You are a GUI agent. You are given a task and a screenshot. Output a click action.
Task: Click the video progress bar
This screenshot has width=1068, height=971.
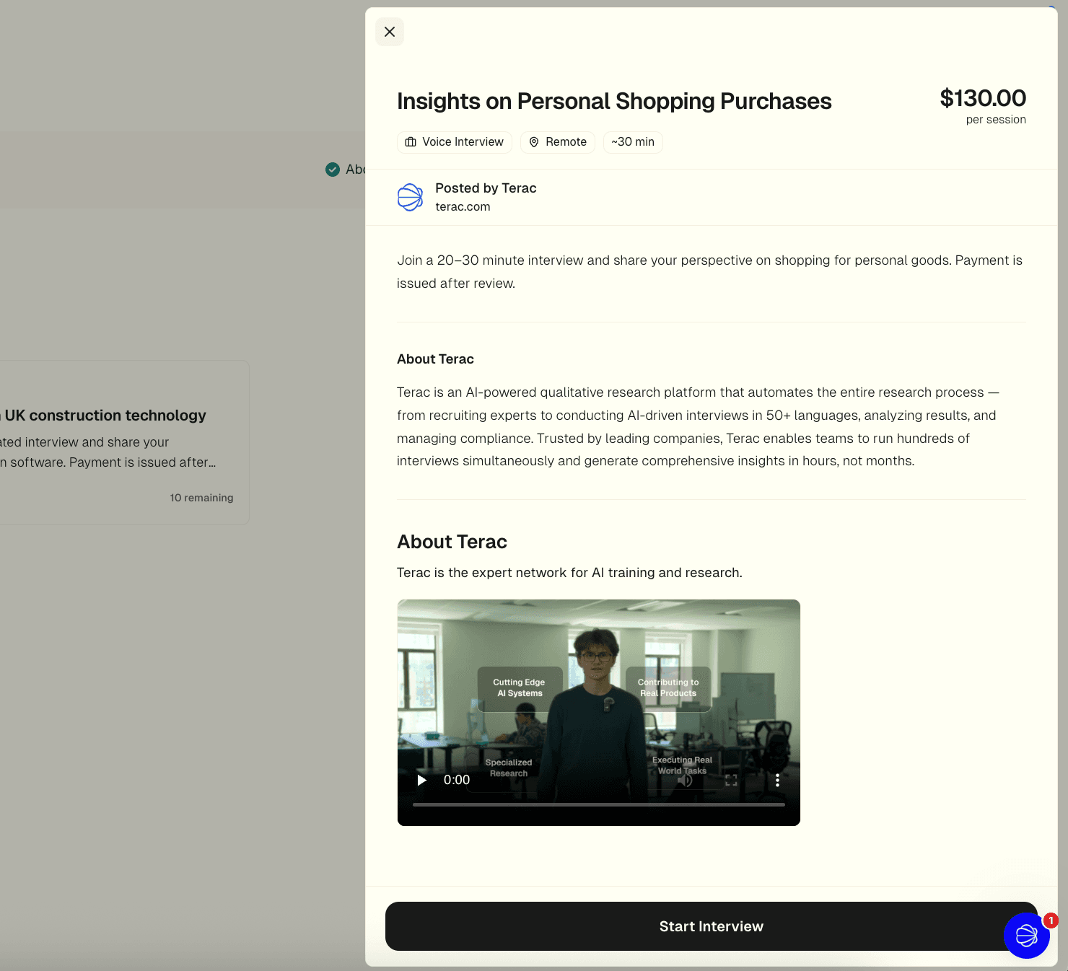(x=598, y=804)
